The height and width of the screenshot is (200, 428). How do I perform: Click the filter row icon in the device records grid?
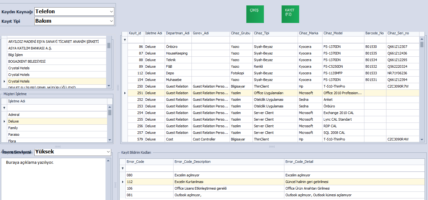125,40
